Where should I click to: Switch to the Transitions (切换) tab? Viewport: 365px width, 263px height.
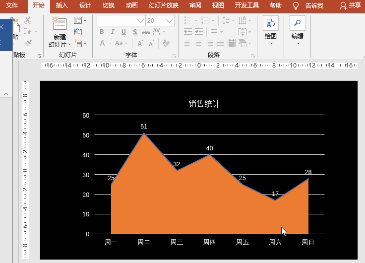pyautogui.click(x=109, y=5)
